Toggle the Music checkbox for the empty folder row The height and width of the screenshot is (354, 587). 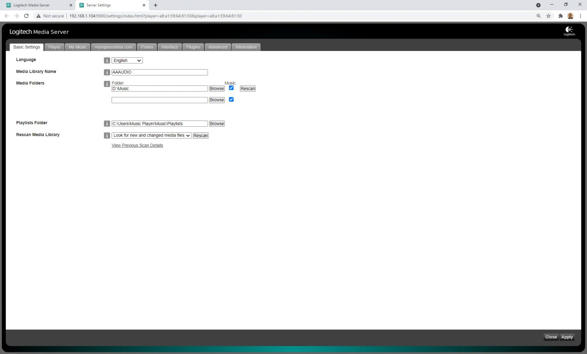pyautogui.click(x=231, y=99)
